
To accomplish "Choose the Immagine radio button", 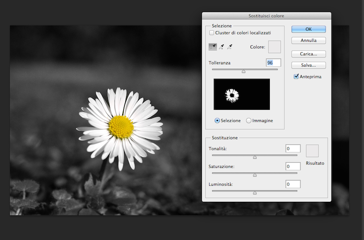I will 248,120.
